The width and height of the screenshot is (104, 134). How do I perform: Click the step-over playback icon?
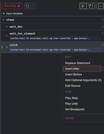(x=90, y=6)
